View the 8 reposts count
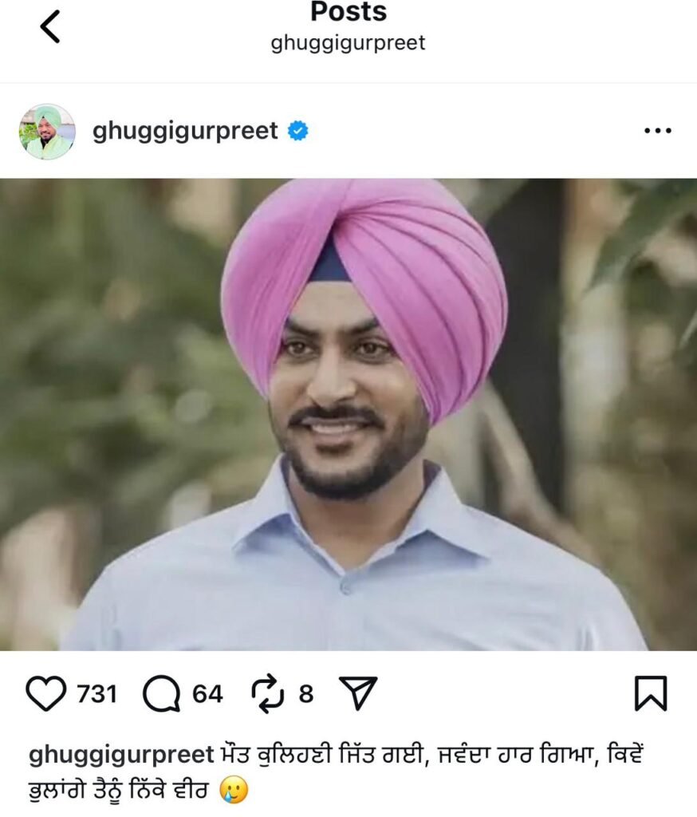The width and height of the screenshot is (697, 817). 306,694
